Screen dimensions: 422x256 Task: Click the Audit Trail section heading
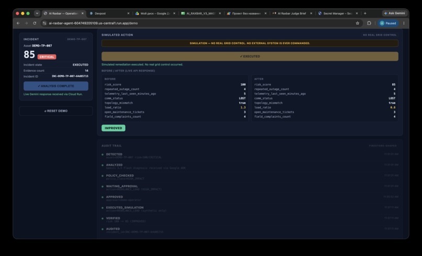tap(112, 146)
